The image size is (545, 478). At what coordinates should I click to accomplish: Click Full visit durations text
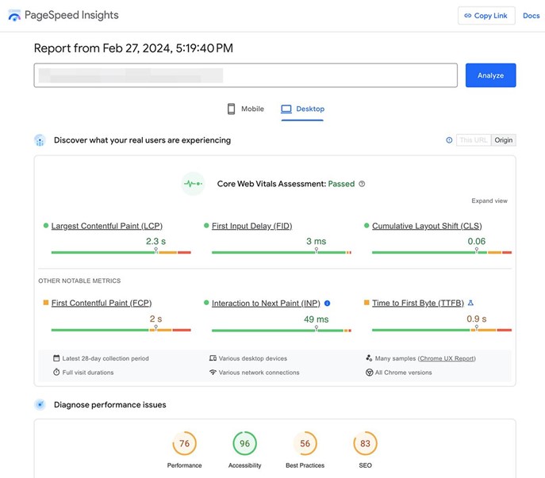88,373
